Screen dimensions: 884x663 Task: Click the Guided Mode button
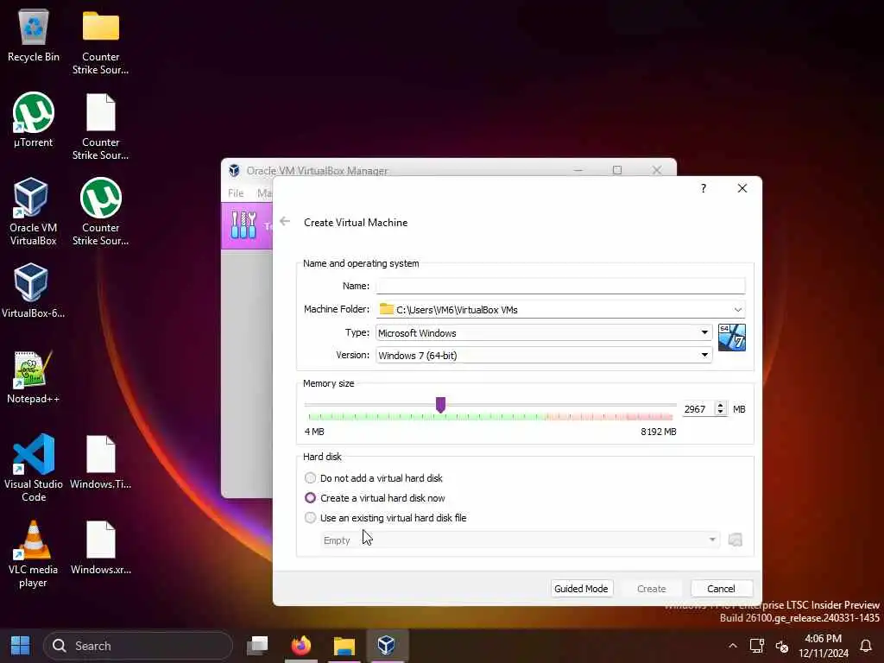(x=581, y=589)
